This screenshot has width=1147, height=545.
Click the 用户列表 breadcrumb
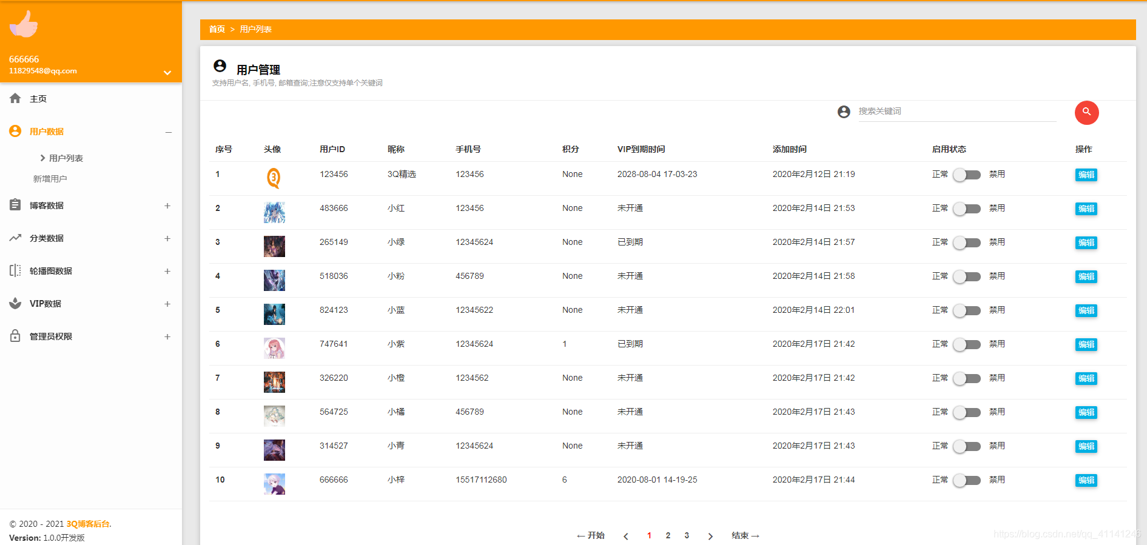point(255,29)
